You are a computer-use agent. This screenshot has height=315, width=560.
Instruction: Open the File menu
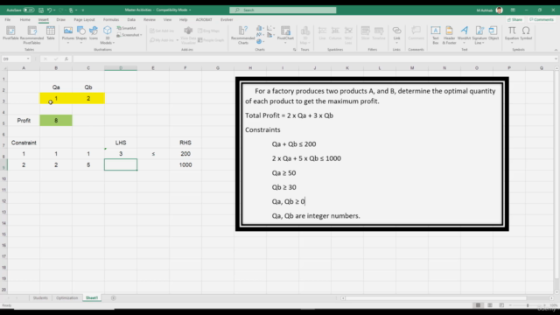click(x=8, y=19)
